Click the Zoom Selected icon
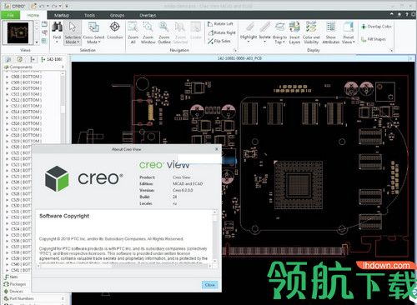Image resolution: width=417 pixels, height=305 pixels. pyautogui.click(x=180, y=27)
